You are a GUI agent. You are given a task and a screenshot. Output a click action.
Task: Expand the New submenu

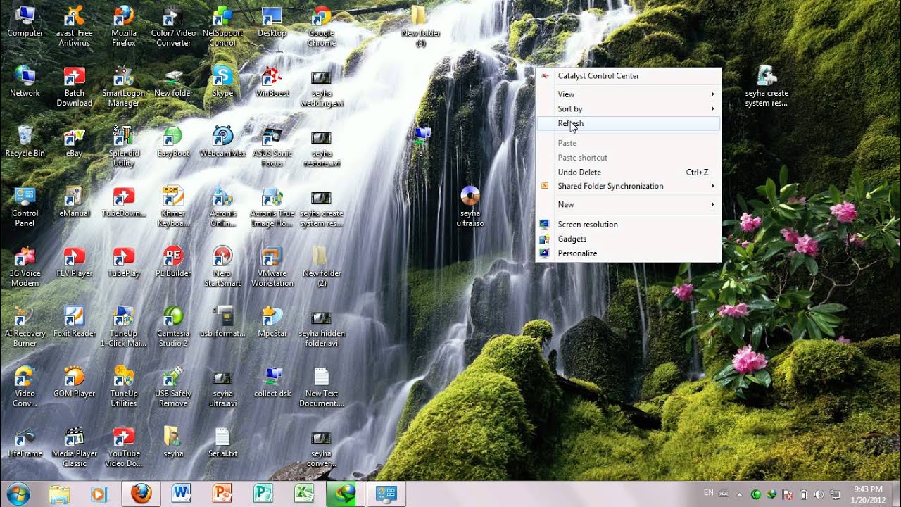[x=629, y=205]
